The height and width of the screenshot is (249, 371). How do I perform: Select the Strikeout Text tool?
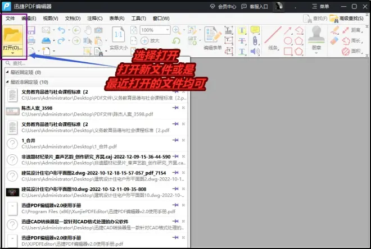coord(242,40)
